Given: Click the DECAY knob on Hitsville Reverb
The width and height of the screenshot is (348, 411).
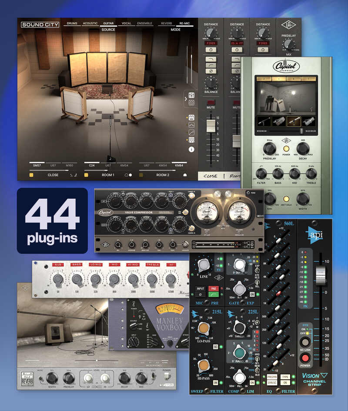Looking at the screenshot, I should [x=124, y=378].
